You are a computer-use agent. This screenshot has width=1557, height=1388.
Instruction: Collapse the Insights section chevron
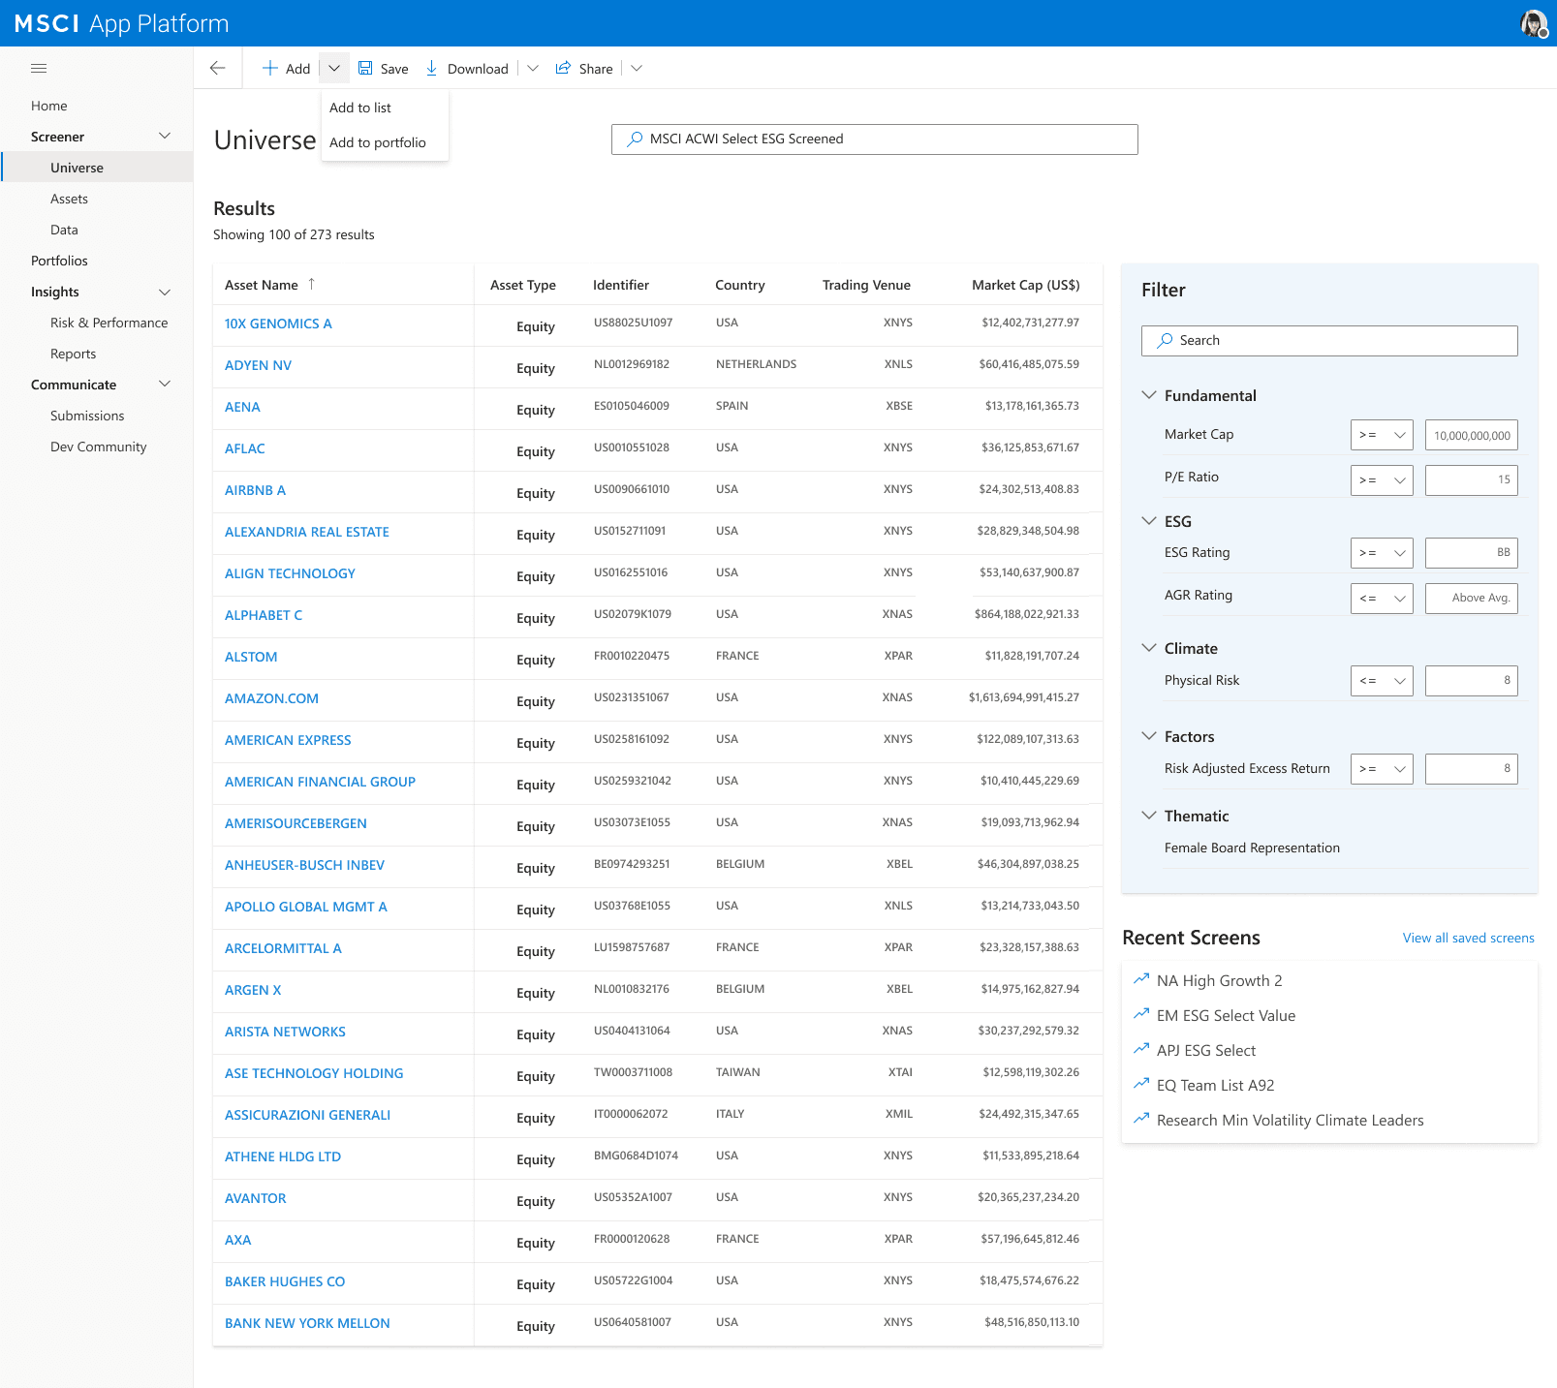[x=165, y=292]
